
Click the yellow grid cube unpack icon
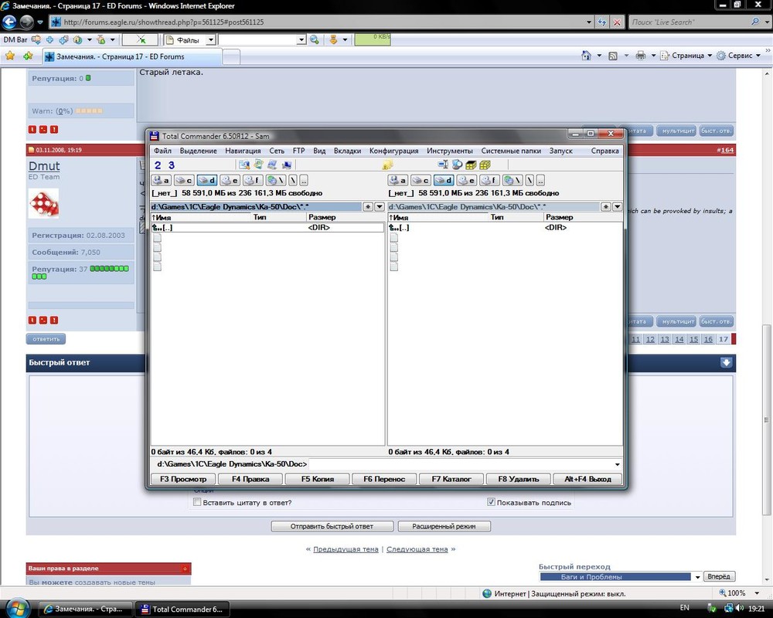(485, 165)
